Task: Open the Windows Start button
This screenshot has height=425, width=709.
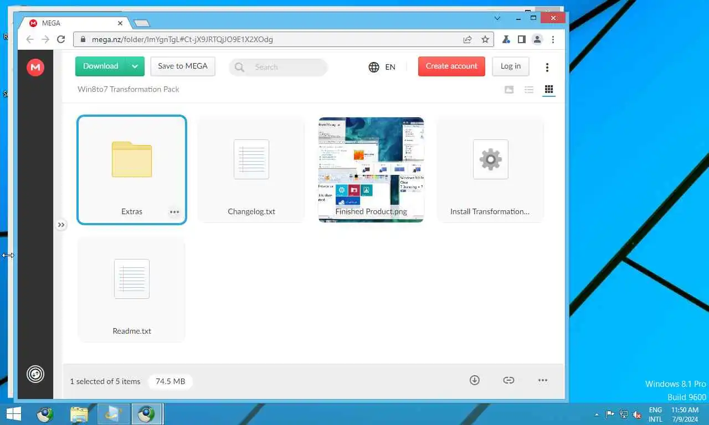Action: click(x=13, y=414)
